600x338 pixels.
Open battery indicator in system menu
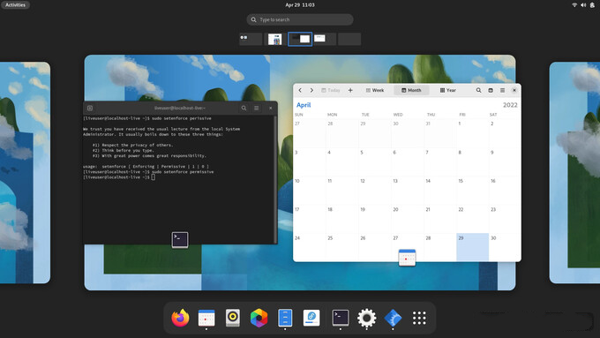pyautogui.click(x=592, y=5)
